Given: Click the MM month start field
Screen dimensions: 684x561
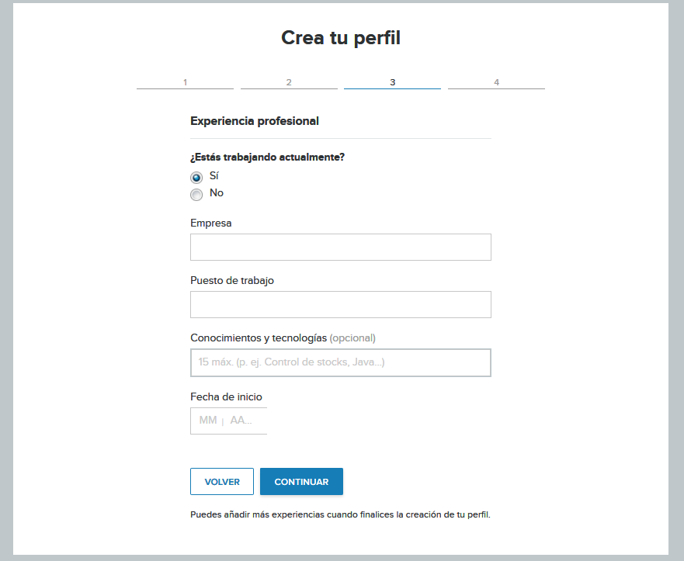Looking at the screenshot, I should coord(207,421).
